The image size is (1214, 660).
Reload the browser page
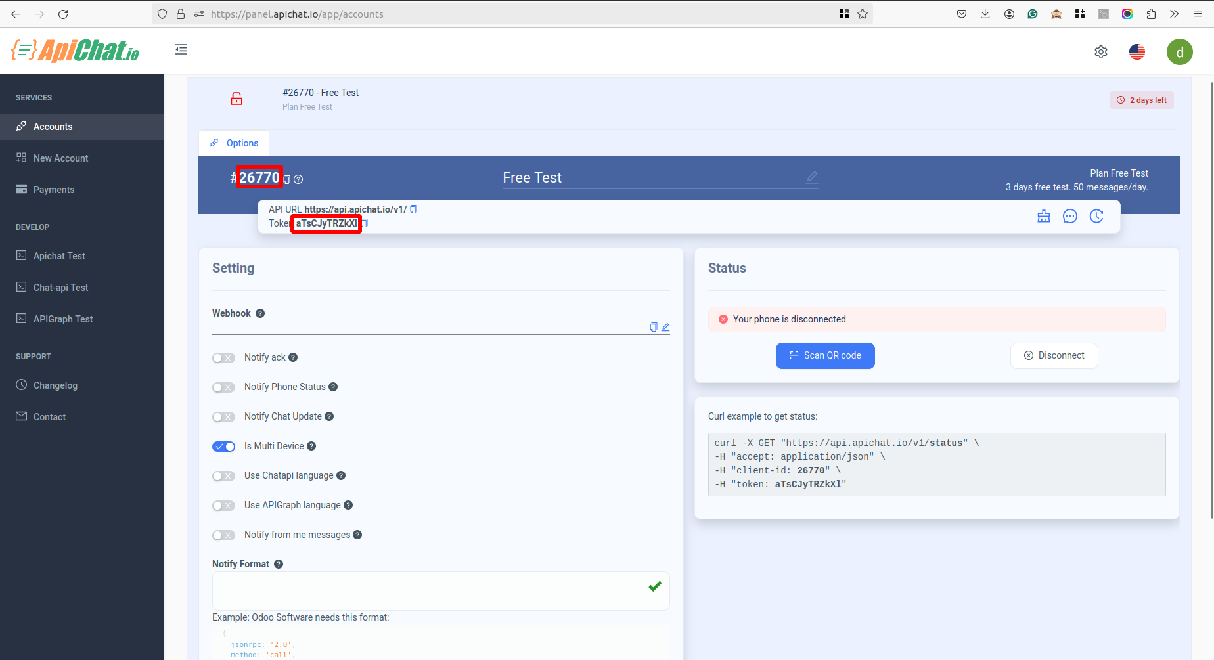click(63, 14)
